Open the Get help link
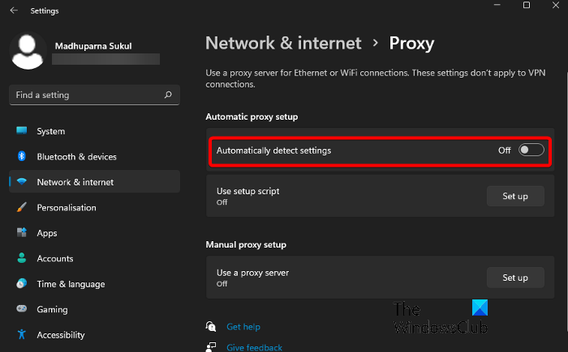Screen dimensions: 568x352 coord(243,327)
